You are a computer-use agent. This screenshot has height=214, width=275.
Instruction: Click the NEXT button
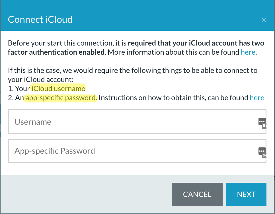[x=246, y=194]
